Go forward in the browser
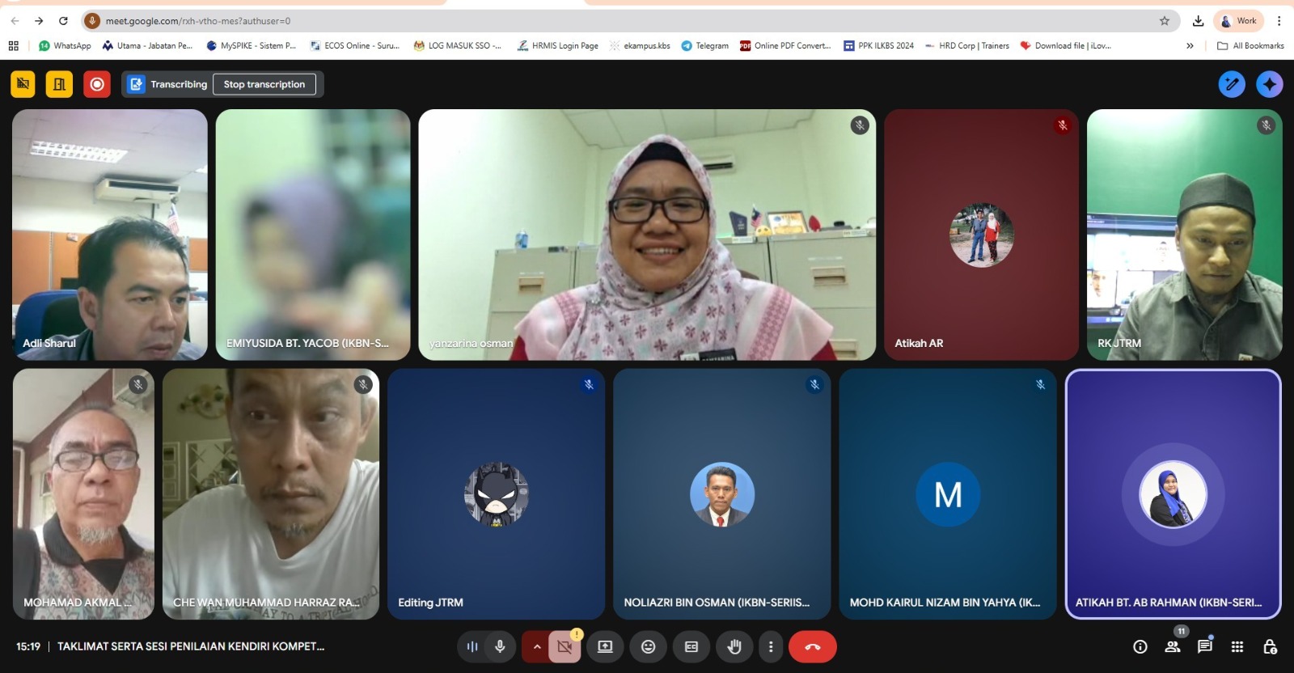1294x673 pixels. click(x=39, y=21)
